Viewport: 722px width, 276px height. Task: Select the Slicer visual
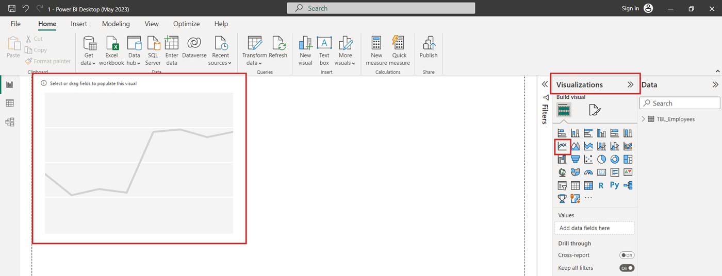tap(562, 185)
